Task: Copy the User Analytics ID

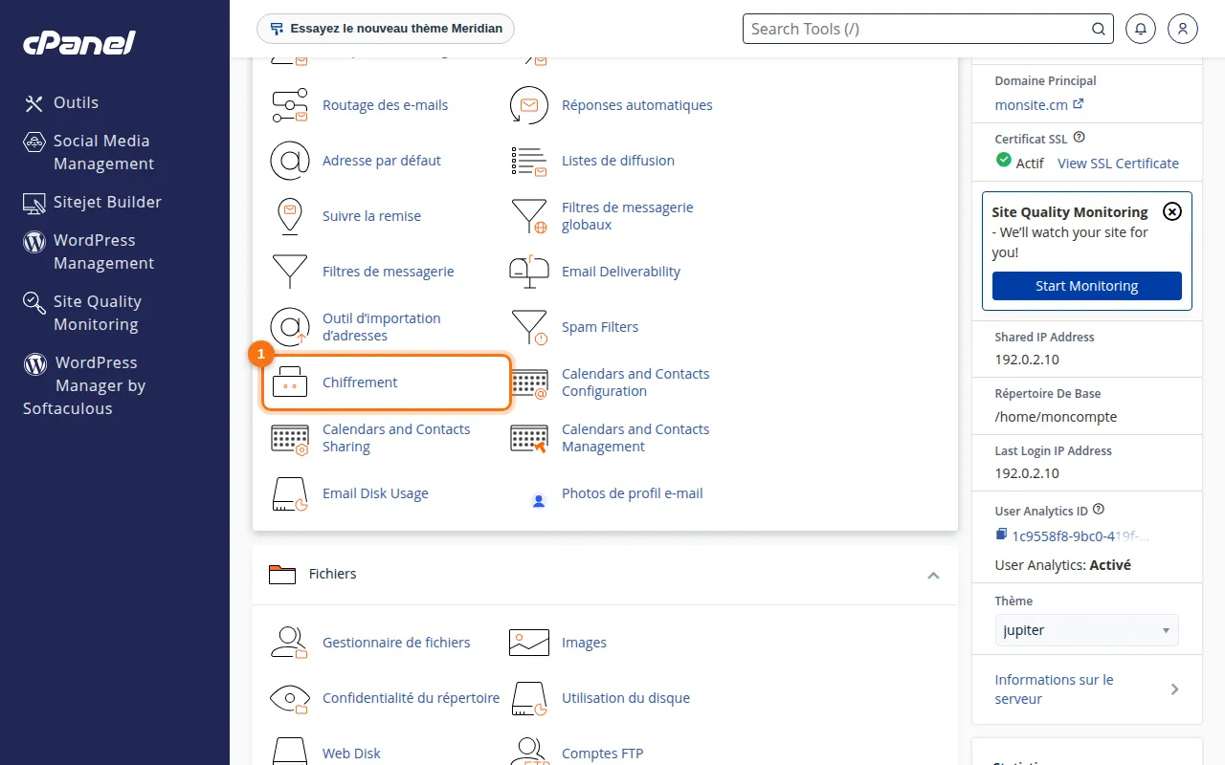Action: pos(1001,535)
